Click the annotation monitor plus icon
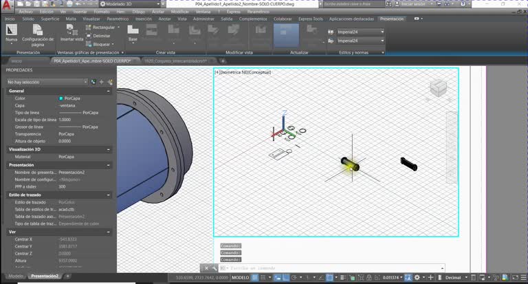Screen dimensions: 528x284 point(430,278)
